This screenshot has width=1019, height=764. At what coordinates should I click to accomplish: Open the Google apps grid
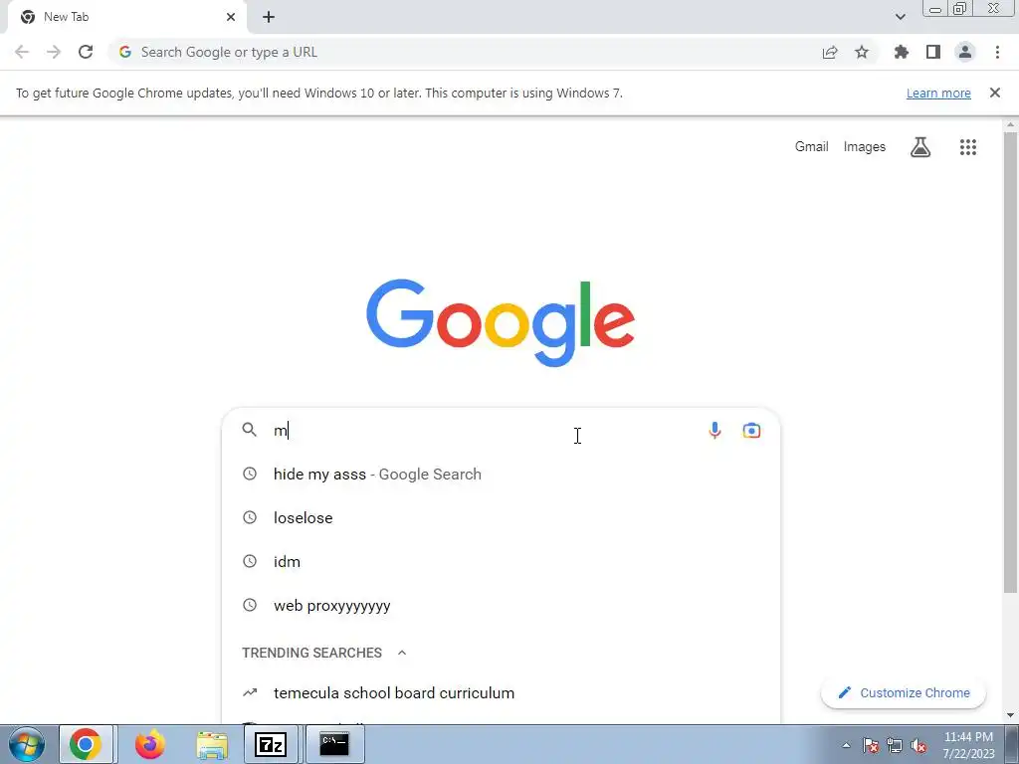point(967,147)
